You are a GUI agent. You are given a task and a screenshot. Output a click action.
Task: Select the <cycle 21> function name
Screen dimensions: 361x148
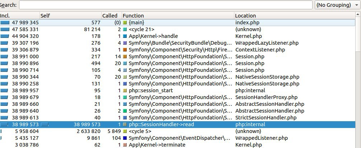(142, 29)
